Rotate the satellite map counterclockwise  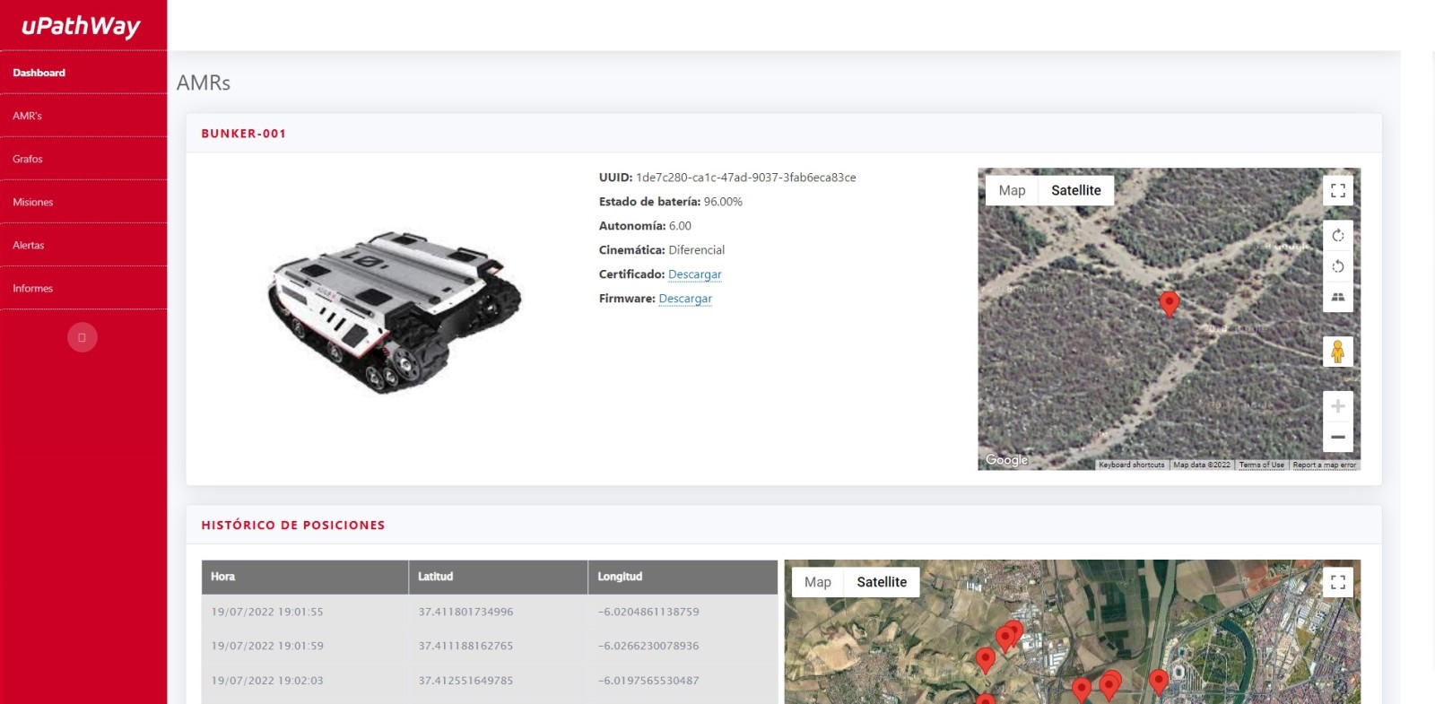tap(1337, 266)
